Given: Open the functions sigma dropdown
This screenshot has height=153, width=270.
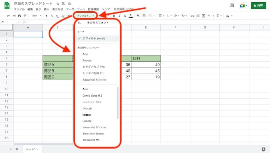Looking at the screenshot, I should [x=219, y=16].
